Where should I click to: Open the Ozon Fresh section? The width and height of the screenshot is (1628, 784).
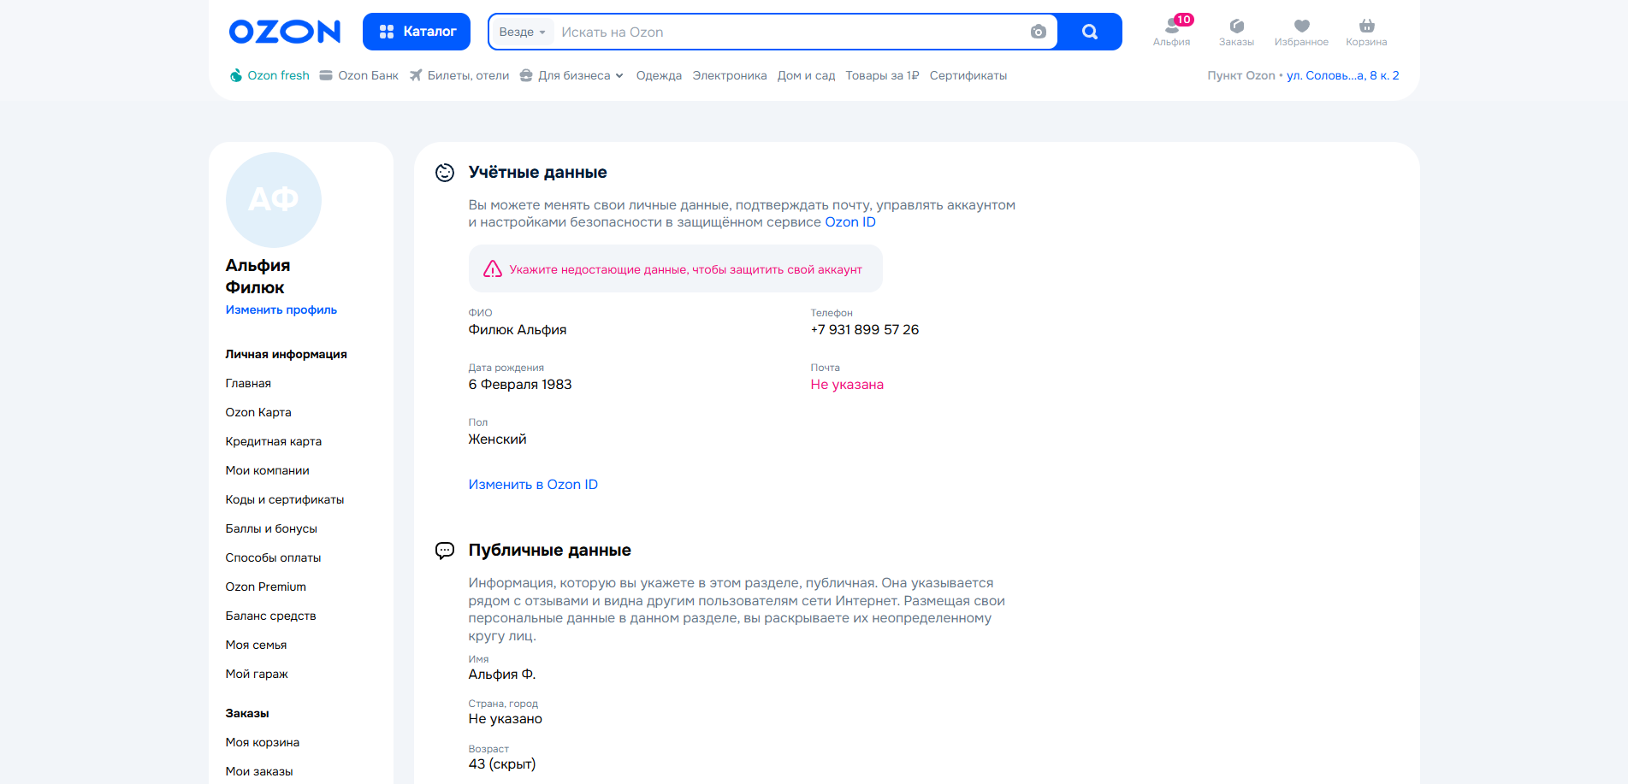(269, 75)
